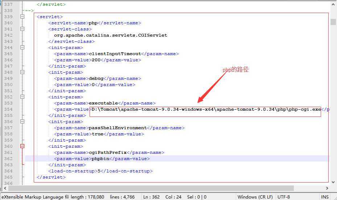Click the vertical scrollbar up arrow

tap(333, 4)
